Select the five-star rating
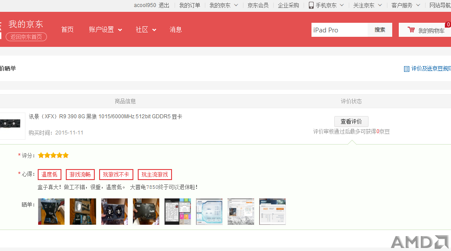This screenshot has height=251, width=451. pos(53,156)
